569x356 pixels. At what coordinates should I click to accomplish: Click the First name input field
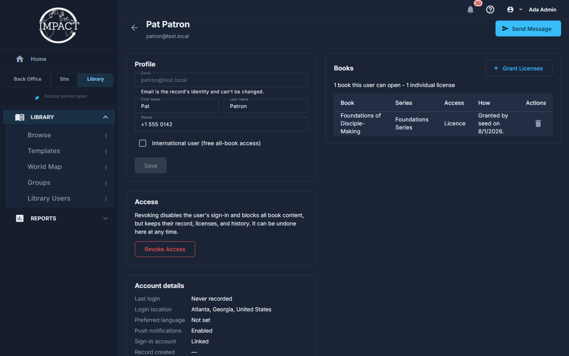pos(177,106)
